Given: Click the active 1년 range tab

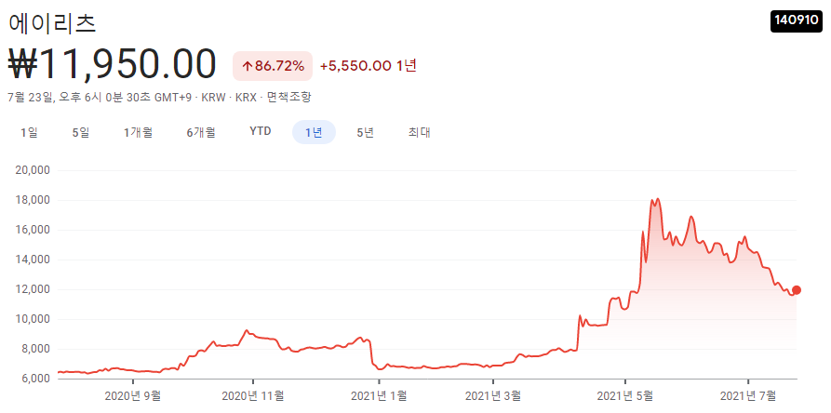Looking at the screenshot, I should click(x=314, y=132).
